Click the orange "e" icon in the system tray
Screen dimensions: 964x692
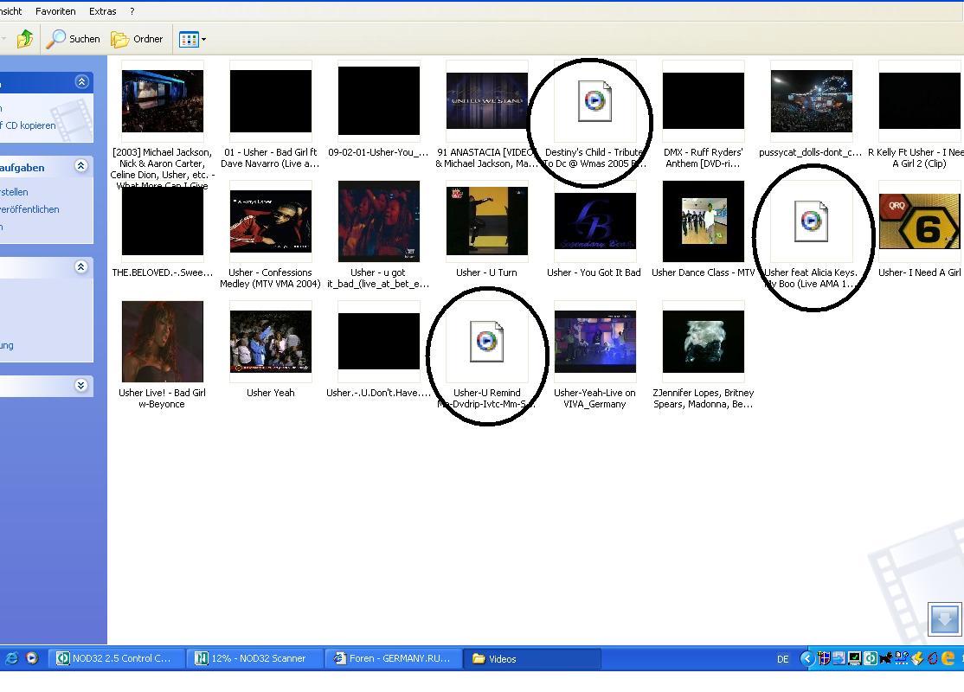(948, 659)
